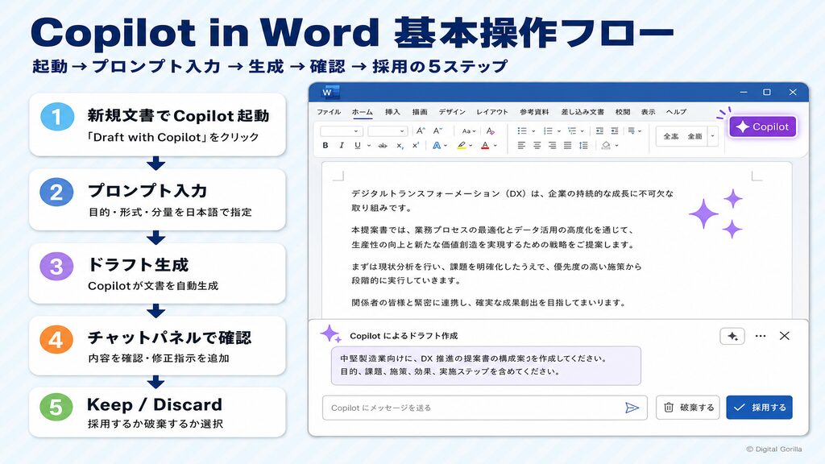Increase font size with grow font icon
This screenshot has width=825, height=464.
tap(421, 131)
